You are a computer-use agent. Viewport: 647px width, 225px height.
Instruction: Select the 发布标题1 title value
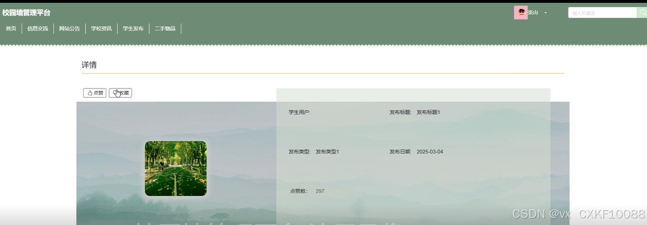pyautogui.click(x=428, y=112)
